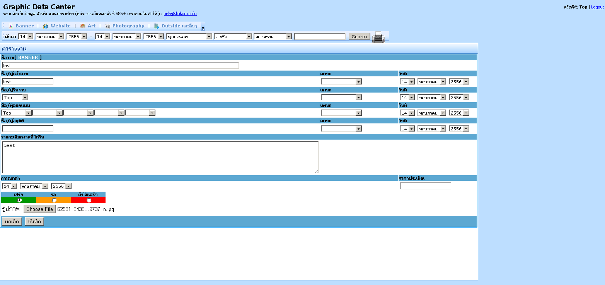Click the printer icon next to Search

pyautogui.click(x=378, y=37)
